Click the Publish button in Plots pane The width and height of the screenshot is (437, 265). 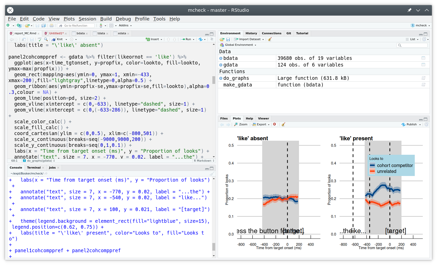point(411,124)
